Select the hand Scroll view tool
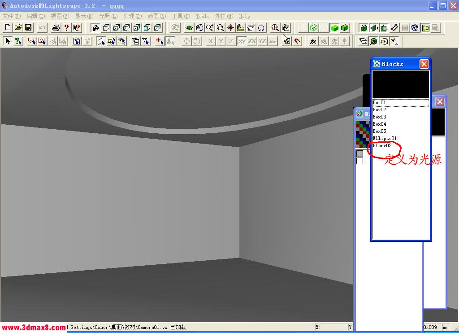459x333 pixels. click(251, 27)
